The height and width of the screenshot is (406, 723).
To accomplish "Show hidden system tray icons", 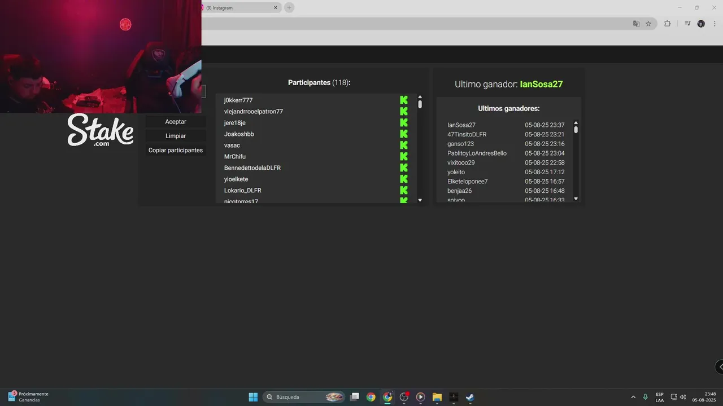I will pos(633,397).
